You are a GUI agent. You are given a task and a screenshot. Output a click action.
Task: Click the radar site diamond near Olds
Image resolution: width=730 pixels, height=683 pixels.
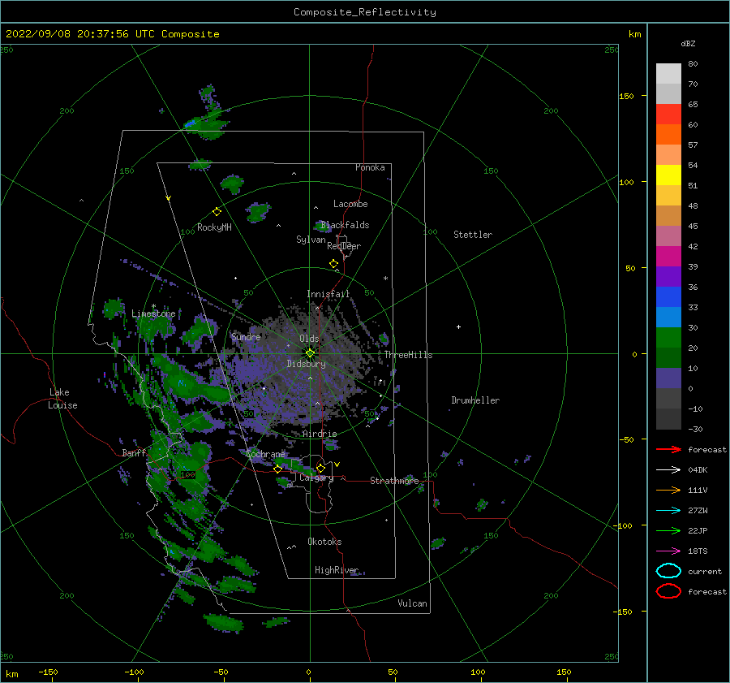(310, 353)
